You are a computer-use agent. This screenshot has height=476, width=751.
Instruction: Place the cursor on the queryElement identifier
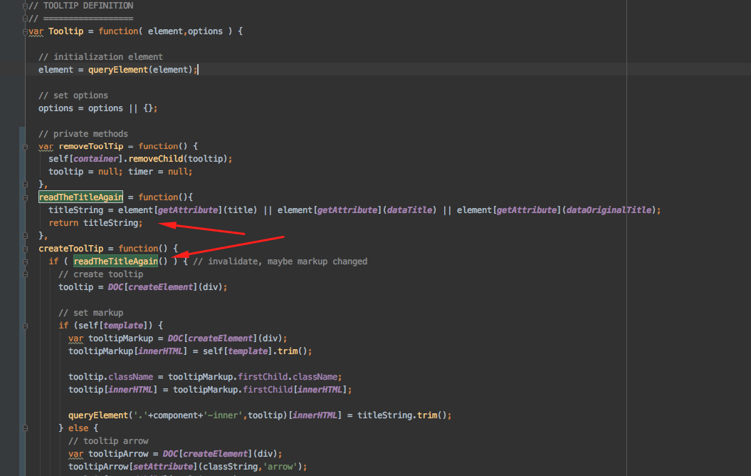click(x=118, y=69)
